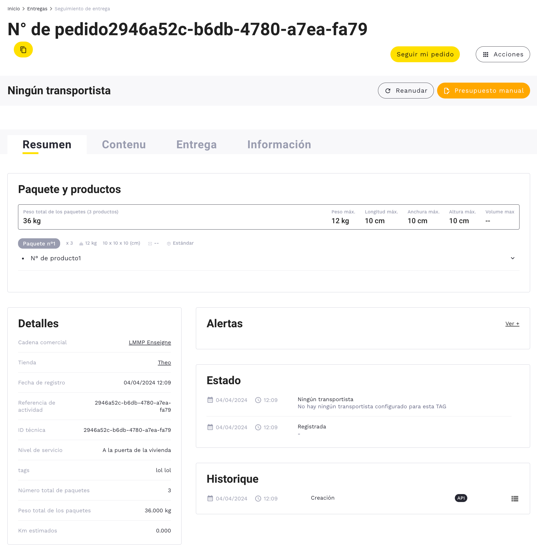Open the LMMP Enseigne link
The height and width of the screenshot is (551, 537).
click(x=150, y=342)
